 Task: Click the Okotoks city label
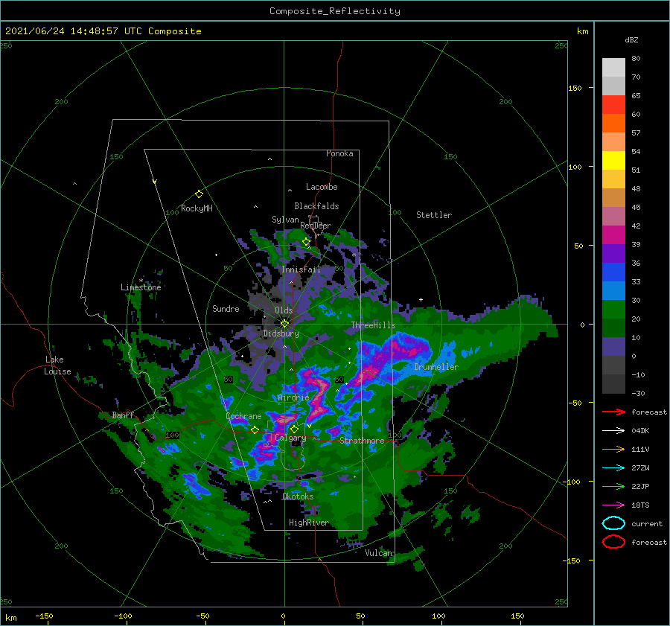tap(298, 496)
